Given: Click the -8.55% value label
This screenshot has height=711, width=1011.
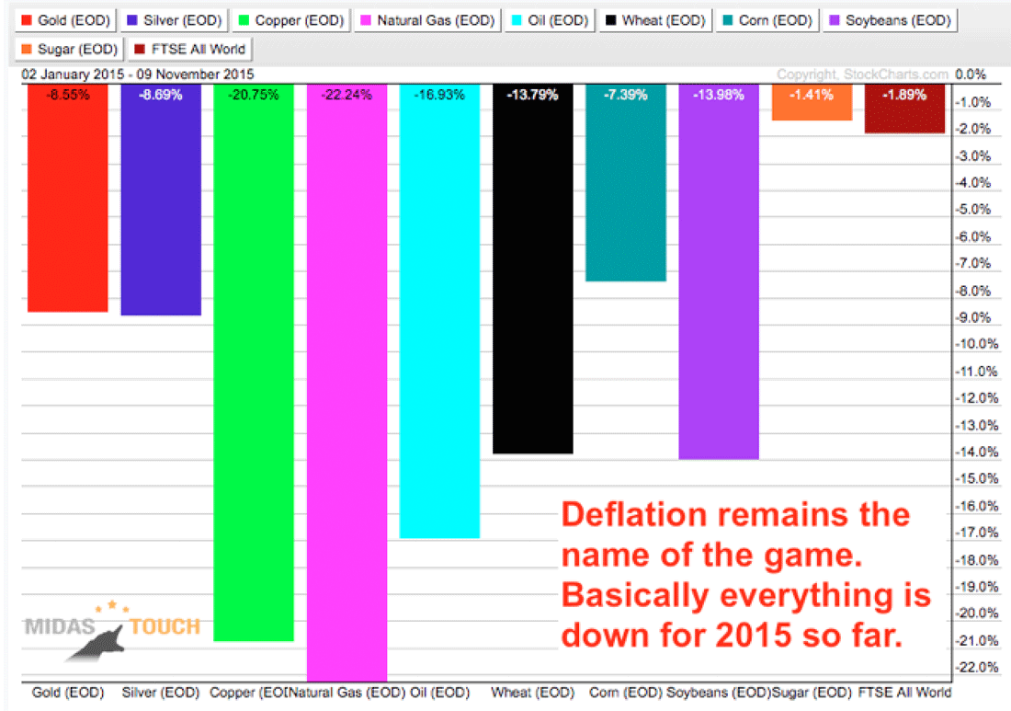Looking at the screenshot, I should coord(68,95).
